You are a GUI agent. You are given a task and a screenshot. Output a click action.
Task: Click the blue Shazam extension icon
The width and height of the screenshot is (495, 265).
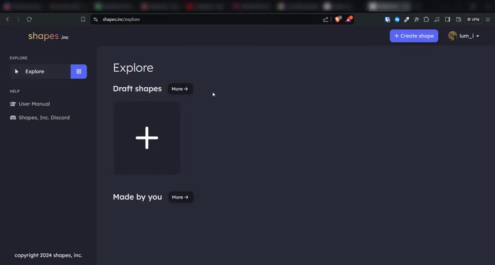tap(397, 20)
